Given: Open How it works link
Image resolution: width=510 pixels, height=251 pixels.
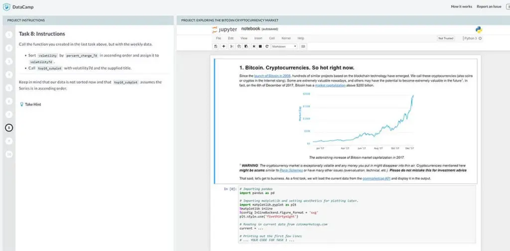Looking at the screenshot, I should [461, 6].
